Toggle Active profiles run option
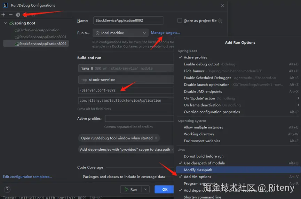This screenshot has height=199, width=301. click(x=196, y=57)
